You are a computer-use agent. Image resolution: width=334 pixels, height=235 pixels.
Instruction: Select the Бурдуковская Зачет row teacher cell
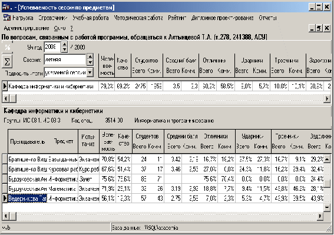point(28,179)
